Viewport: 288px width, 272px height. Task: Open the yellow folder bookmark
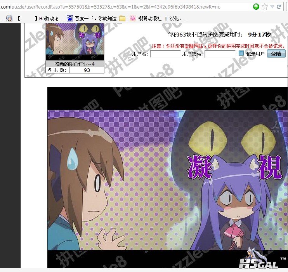122,18
